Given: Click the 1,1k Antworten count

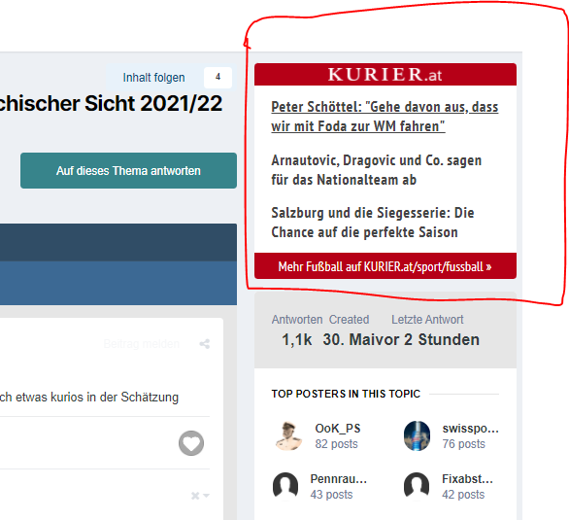Looking at the screenshot, I should click(297, 340).
